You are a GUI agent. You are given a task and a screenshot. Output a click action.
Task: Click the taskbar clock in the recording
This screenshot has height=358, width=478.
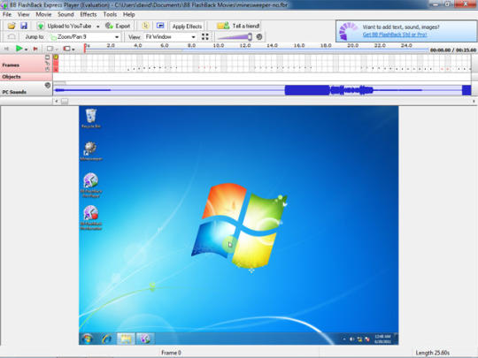coord(382,339)
